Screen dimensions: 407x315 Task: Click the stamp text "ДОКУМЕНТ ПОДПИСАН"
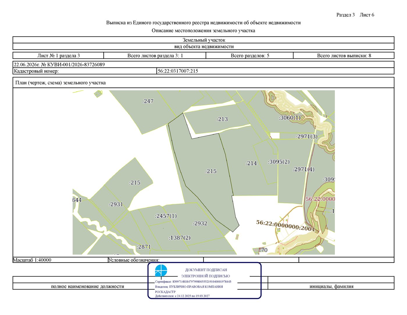(x=206, y=270)
